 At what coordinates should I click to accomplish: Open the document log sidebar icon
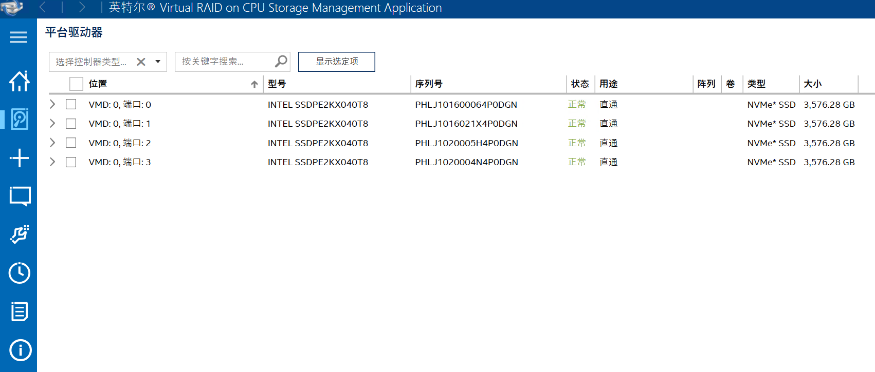pos(20,311)
